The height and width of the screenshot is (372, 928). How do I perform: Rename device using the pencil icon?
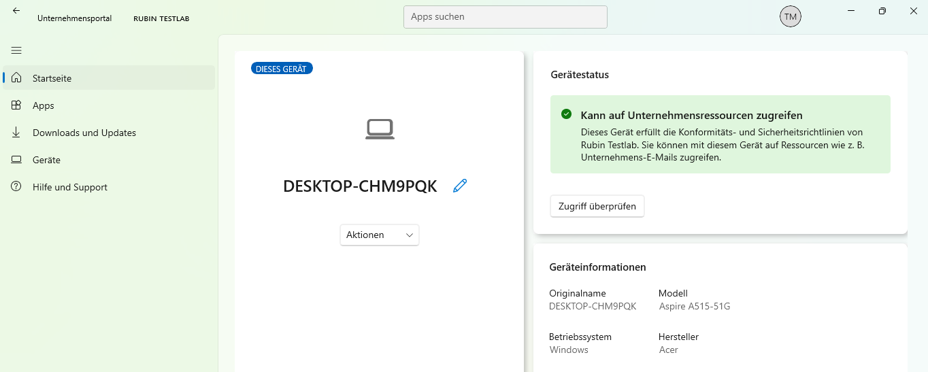tap(460, 186)
